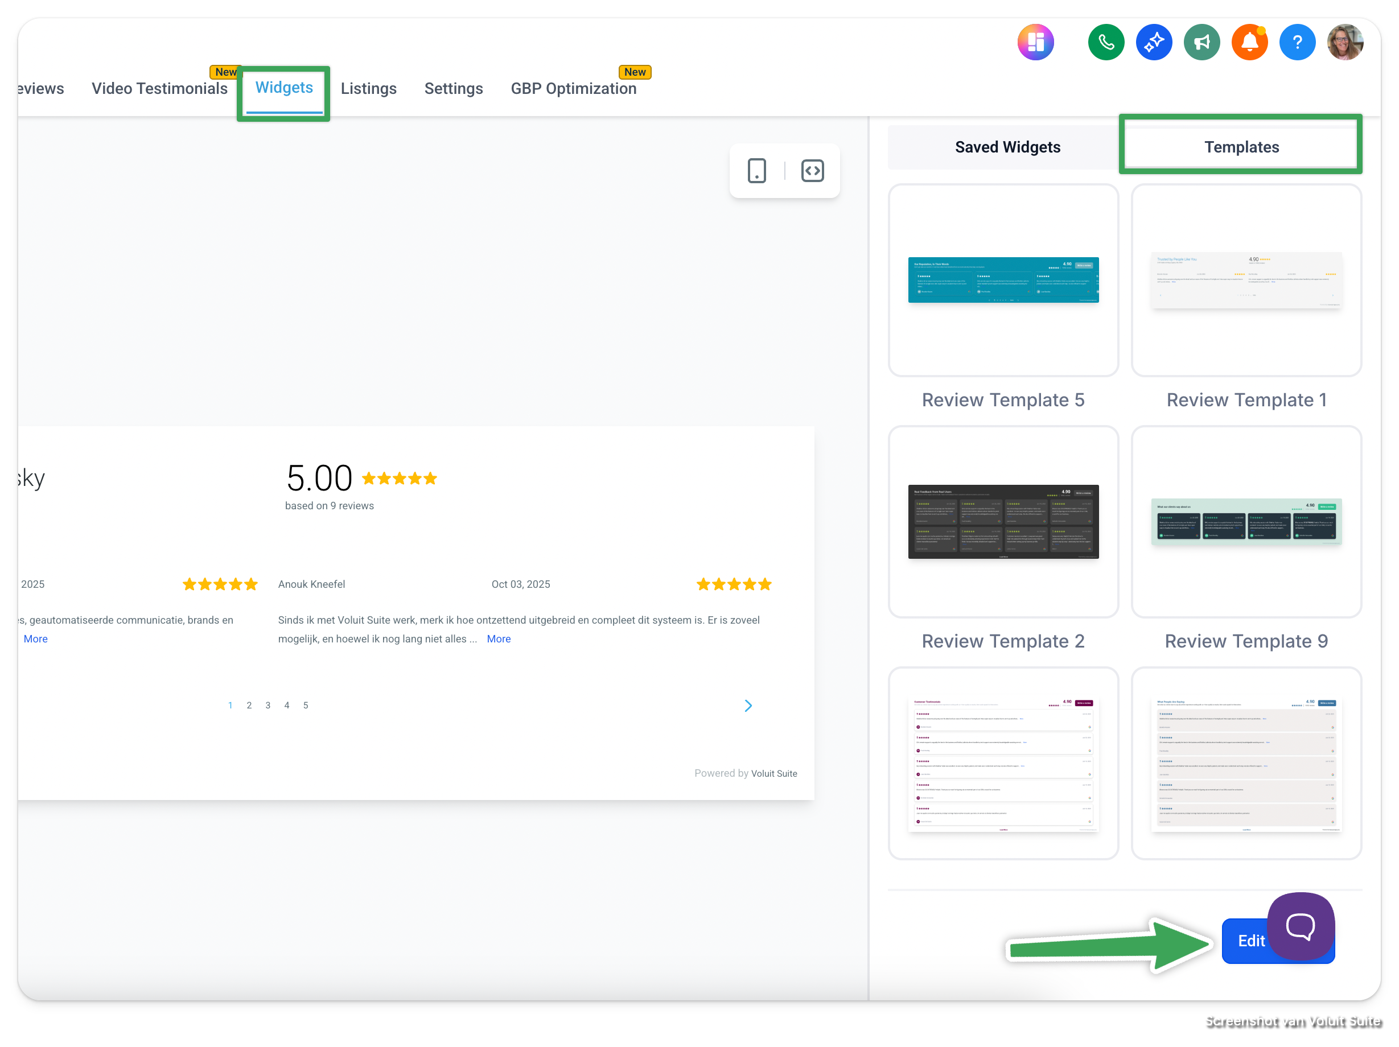Viewport: 1399px width, 1047px height.
Task: Go to next reviews page arrow
Action: [748, 706]
